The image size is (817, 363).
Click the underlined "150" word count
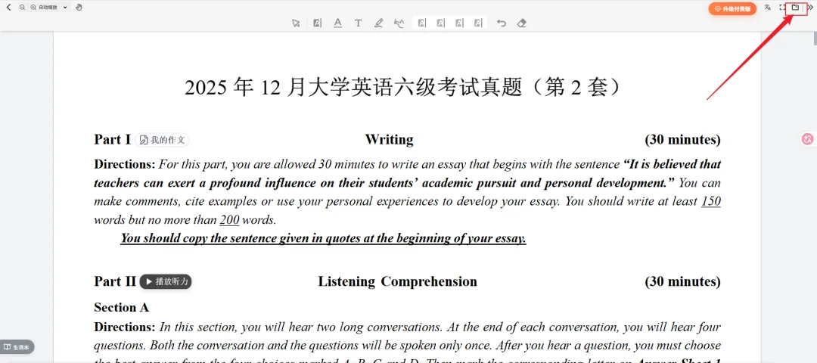(x=711, y=201)
